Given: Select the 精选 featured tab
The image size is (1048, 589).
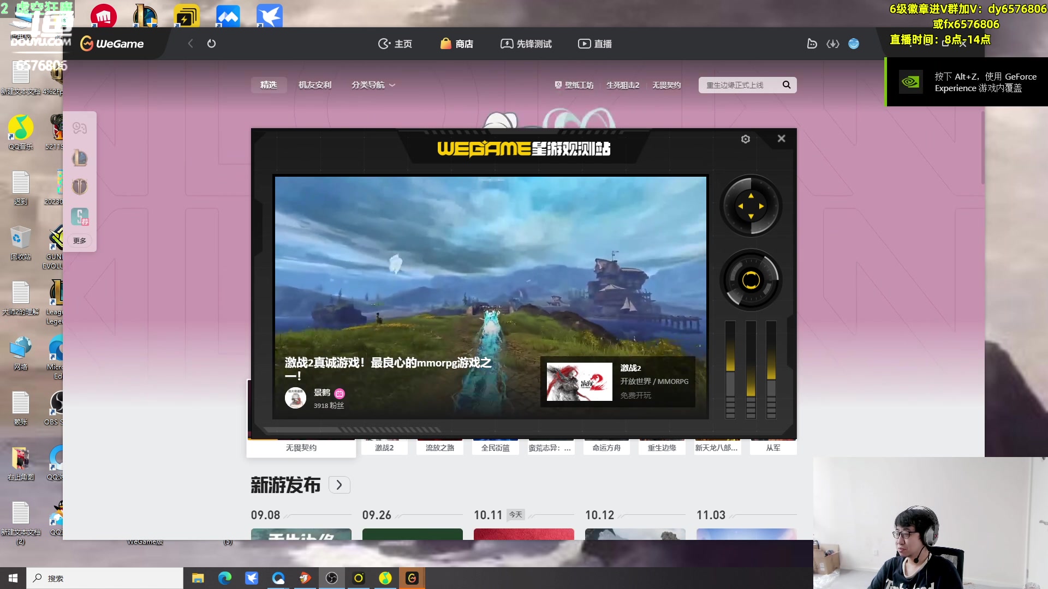Looking at the screenshot, I should [269, 85].
